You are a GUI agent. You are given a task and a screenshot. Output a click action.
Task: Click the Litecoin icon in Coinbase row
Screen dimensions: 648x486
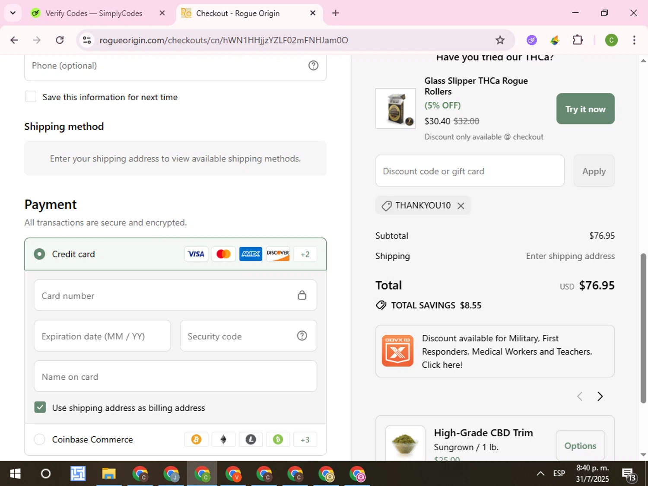(x=251, y=440)
